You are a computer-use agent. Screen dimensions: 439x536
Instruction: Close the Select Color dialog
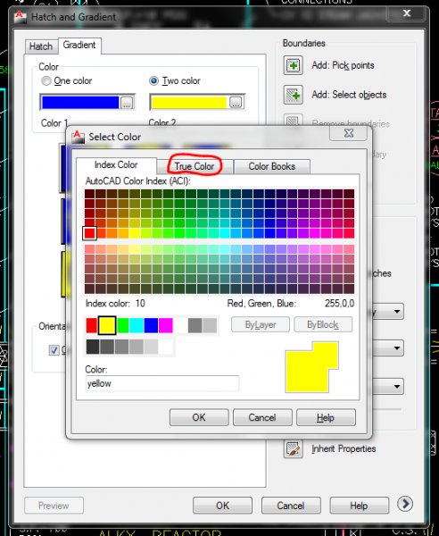pos(349,133)
